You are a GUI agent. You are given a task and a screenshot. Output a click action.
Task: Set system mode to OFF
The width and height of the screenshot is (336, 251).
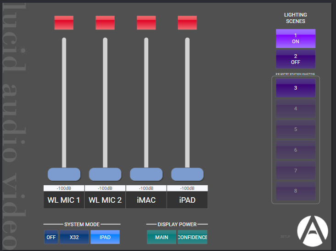[x=51, y=237]
